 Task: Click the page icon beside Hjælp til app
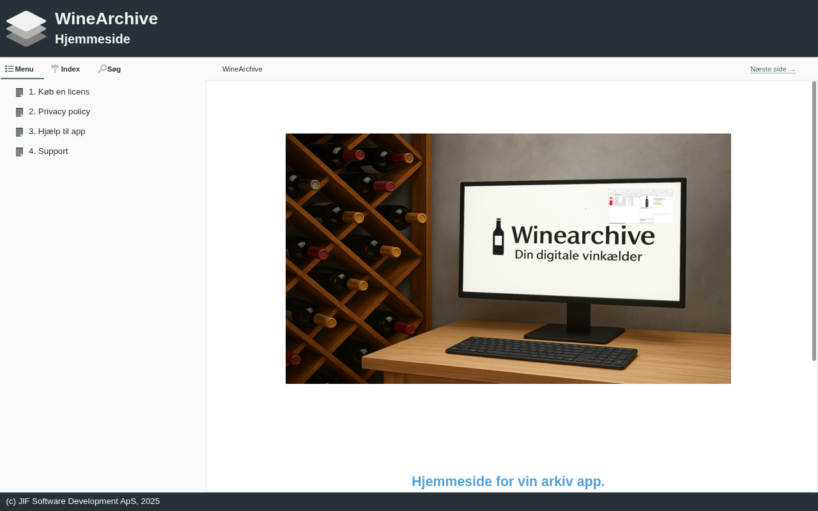[x=20, y=132]
